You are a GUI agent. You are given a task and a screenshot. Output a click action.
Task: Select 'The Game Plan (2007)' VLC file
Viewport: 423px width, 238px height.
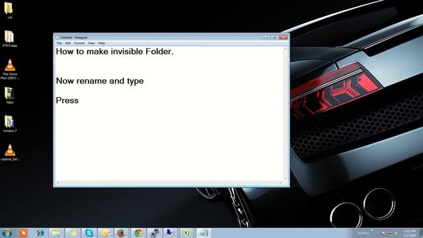point(10,69)
